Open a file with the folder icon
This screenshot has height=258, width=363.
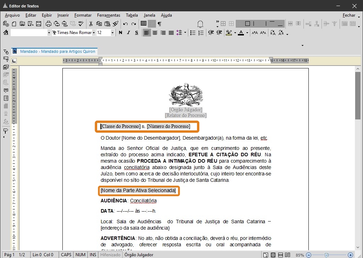tap(22, 24)
